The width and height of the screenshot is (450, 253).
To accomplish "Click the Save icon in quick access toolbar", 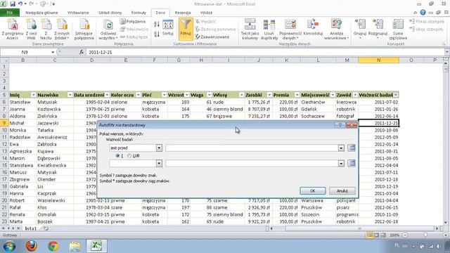I will click(x=13, y=4).
